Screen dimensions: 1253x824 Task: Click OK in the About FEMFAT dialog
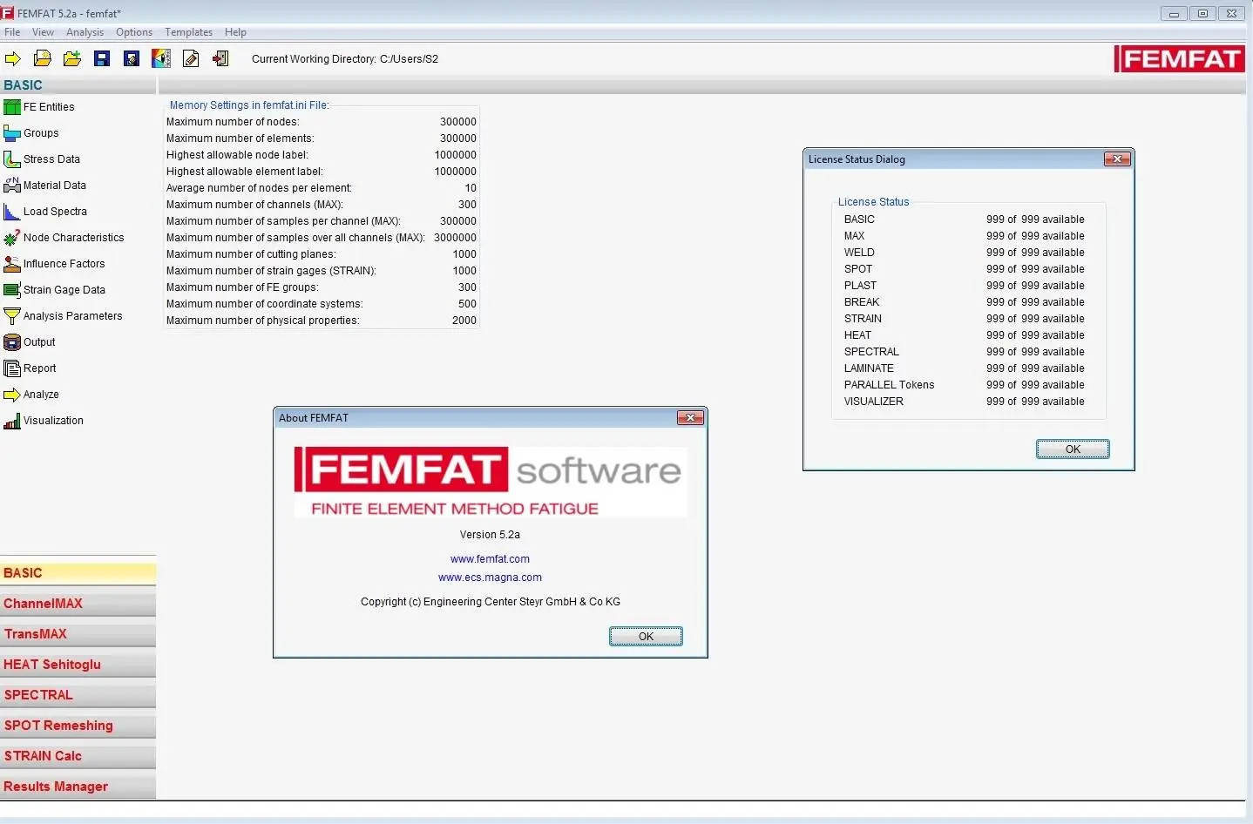646,637
